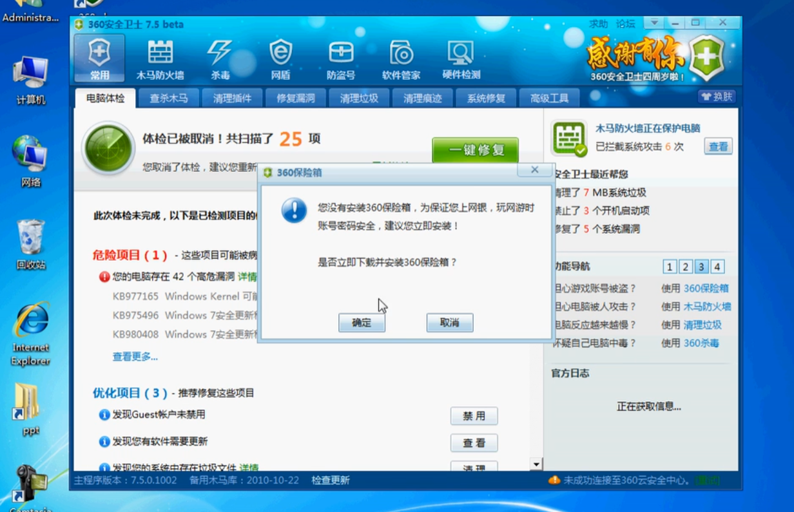Switch to the 电脑体检 tab
The image size is (794, 512).
point(105,99)
